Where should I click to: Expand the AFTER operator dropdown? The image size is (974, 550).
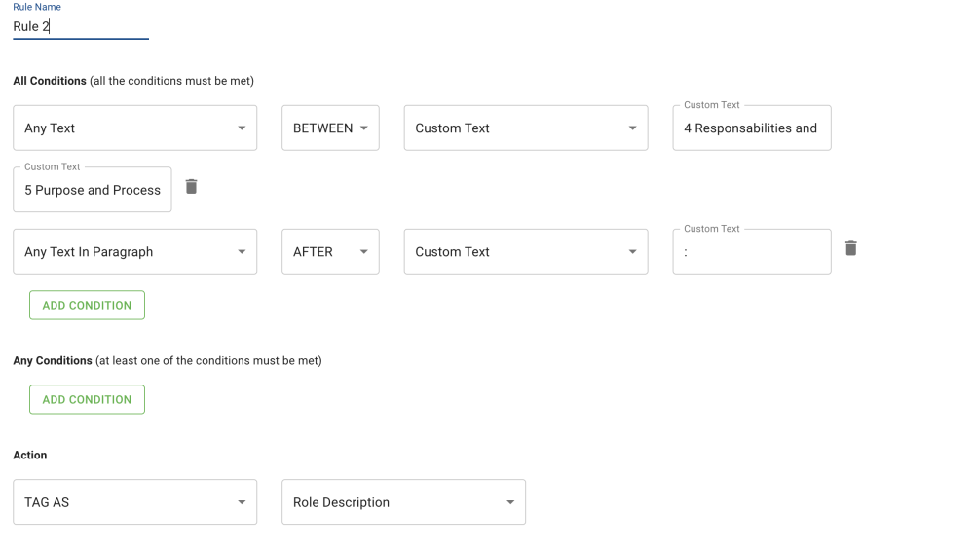click(330, 252)
